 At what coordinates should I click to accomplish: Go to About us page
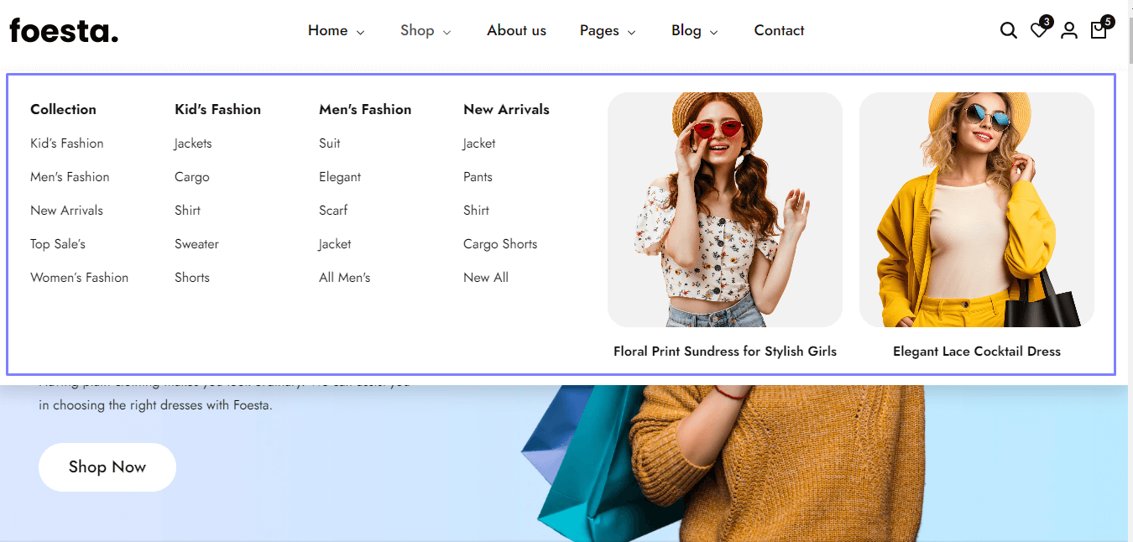coord(516,31)
